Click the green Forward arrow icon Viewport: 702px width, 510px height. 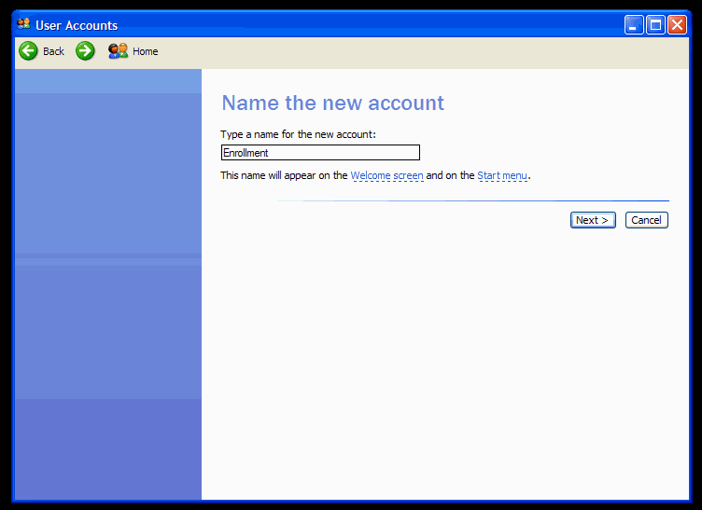tap(85, 51)
